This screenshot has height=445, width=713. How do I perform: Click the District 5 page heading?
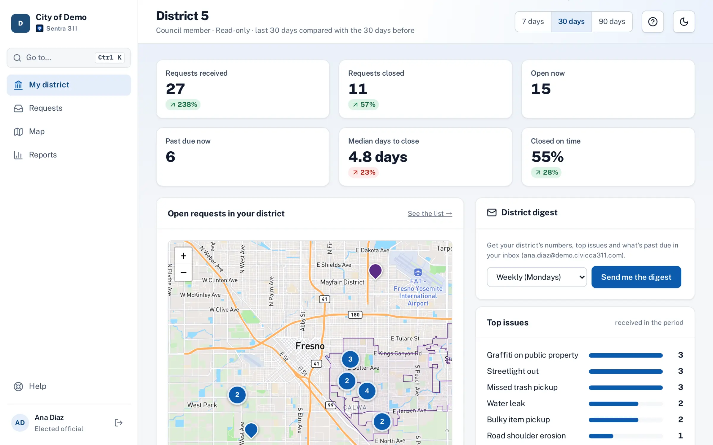coord(182,16)
